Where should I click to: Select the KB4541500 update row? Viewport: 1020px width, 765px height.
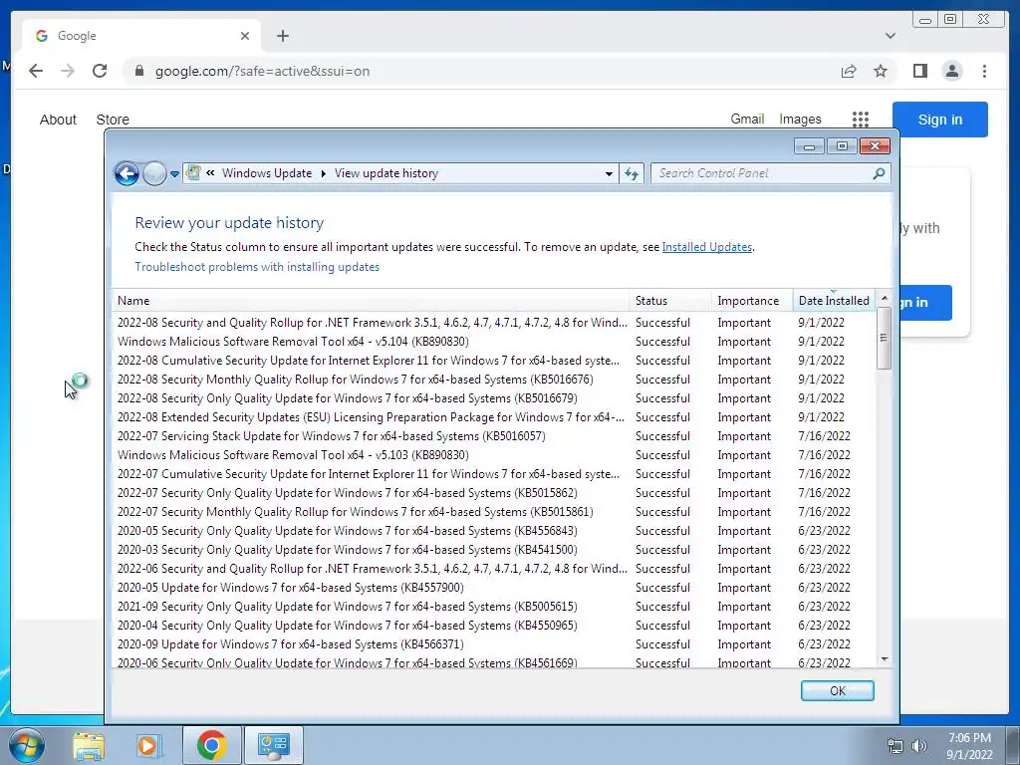pos(494,550)
